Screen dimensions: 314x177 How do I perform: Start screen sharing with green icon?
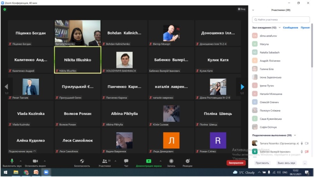point(149,161)
